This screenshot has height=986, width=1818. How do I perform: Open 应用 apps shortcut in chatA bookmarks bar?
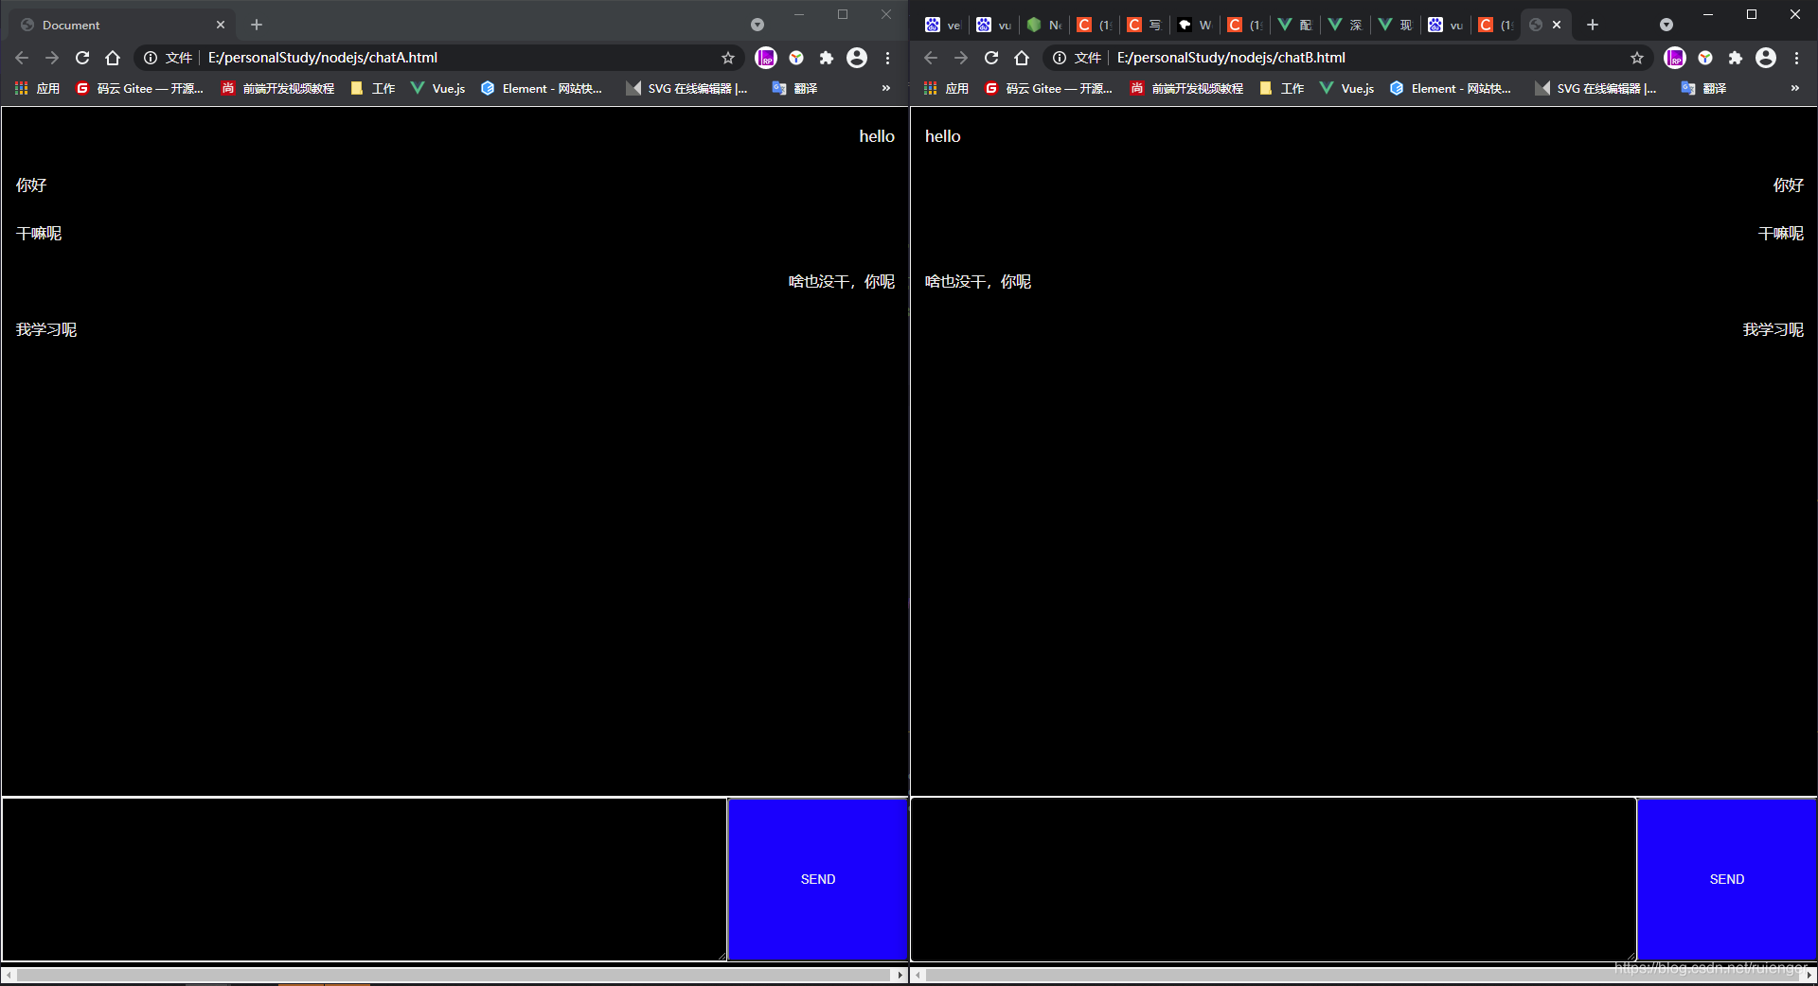[38, 88]
